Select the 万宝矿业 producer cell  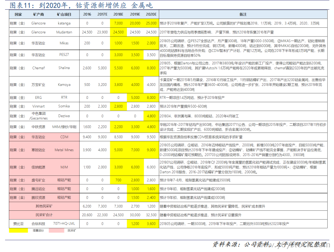39,85
